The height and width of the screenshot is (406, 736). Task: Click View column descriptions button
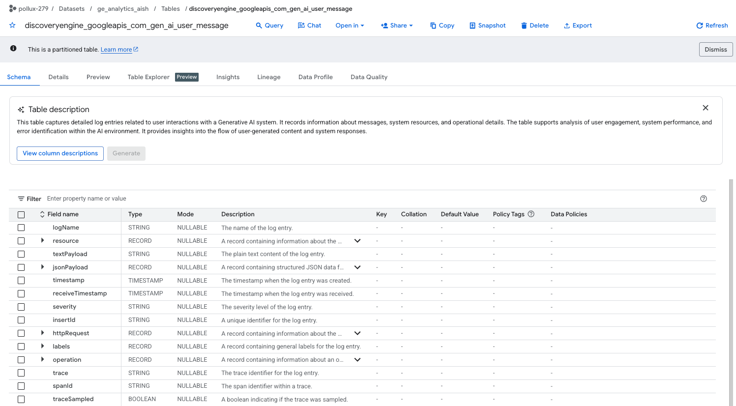60,153
